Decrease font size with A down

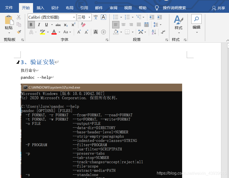click(87, 32)
